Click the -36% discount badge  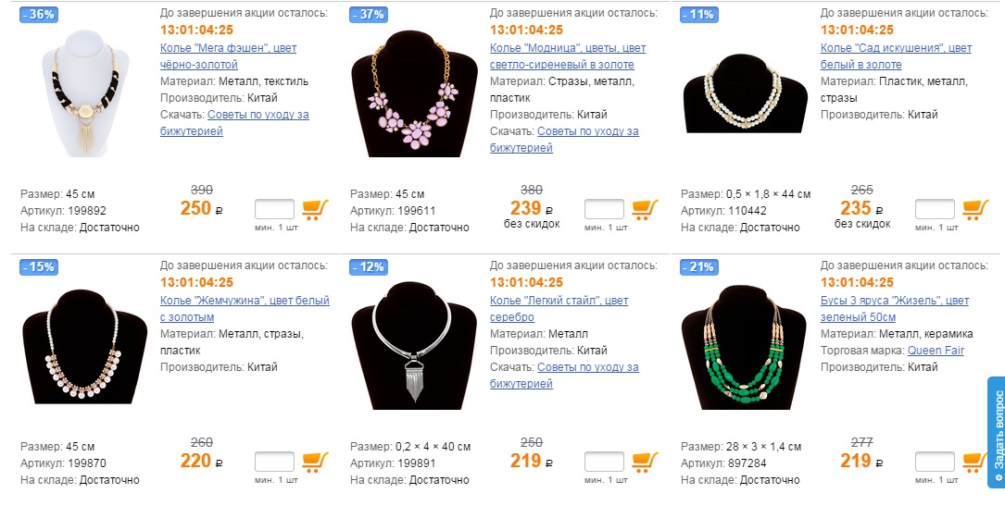tap(37, 15)
